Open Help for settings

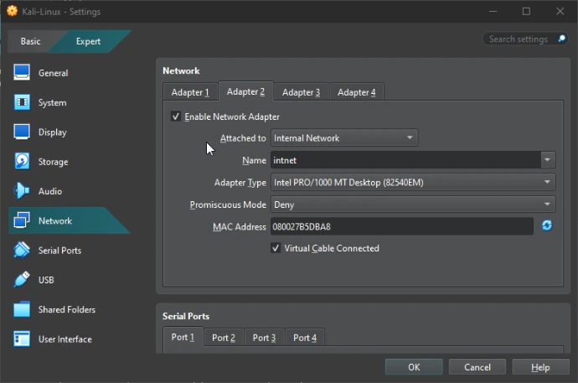pyautogui.click(x=540, y=367)
